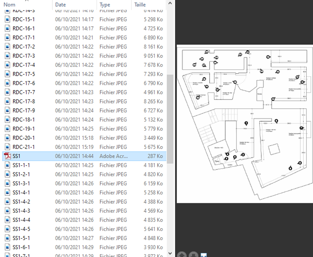313x257 pixels.
Task: Click the size value '287 Ko'
Action: coord(155,156)
